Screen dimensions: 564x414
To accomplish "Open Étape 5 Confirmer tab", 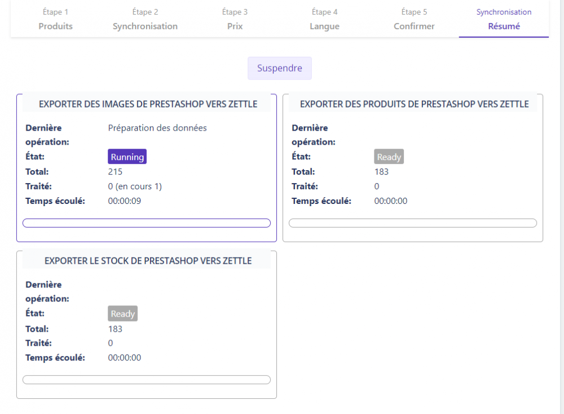I will click(414, 19).
